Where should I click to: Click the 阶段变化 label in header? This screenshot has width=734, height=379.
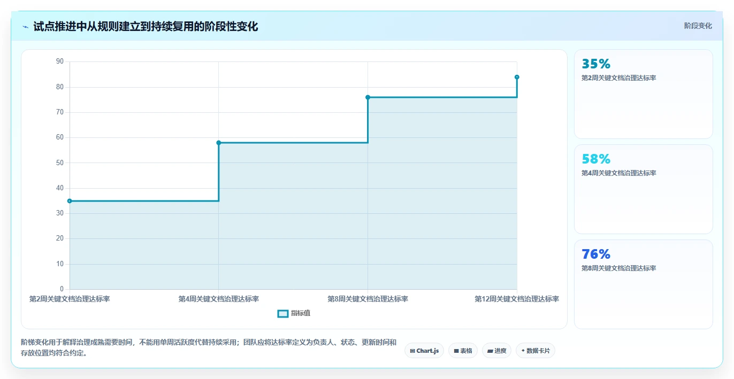pyautogui.click(x=698, y=26)
